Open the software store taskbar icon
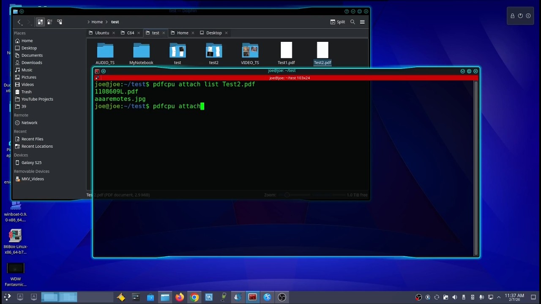This screenshot has height=304, width=541. pos(150,297)
